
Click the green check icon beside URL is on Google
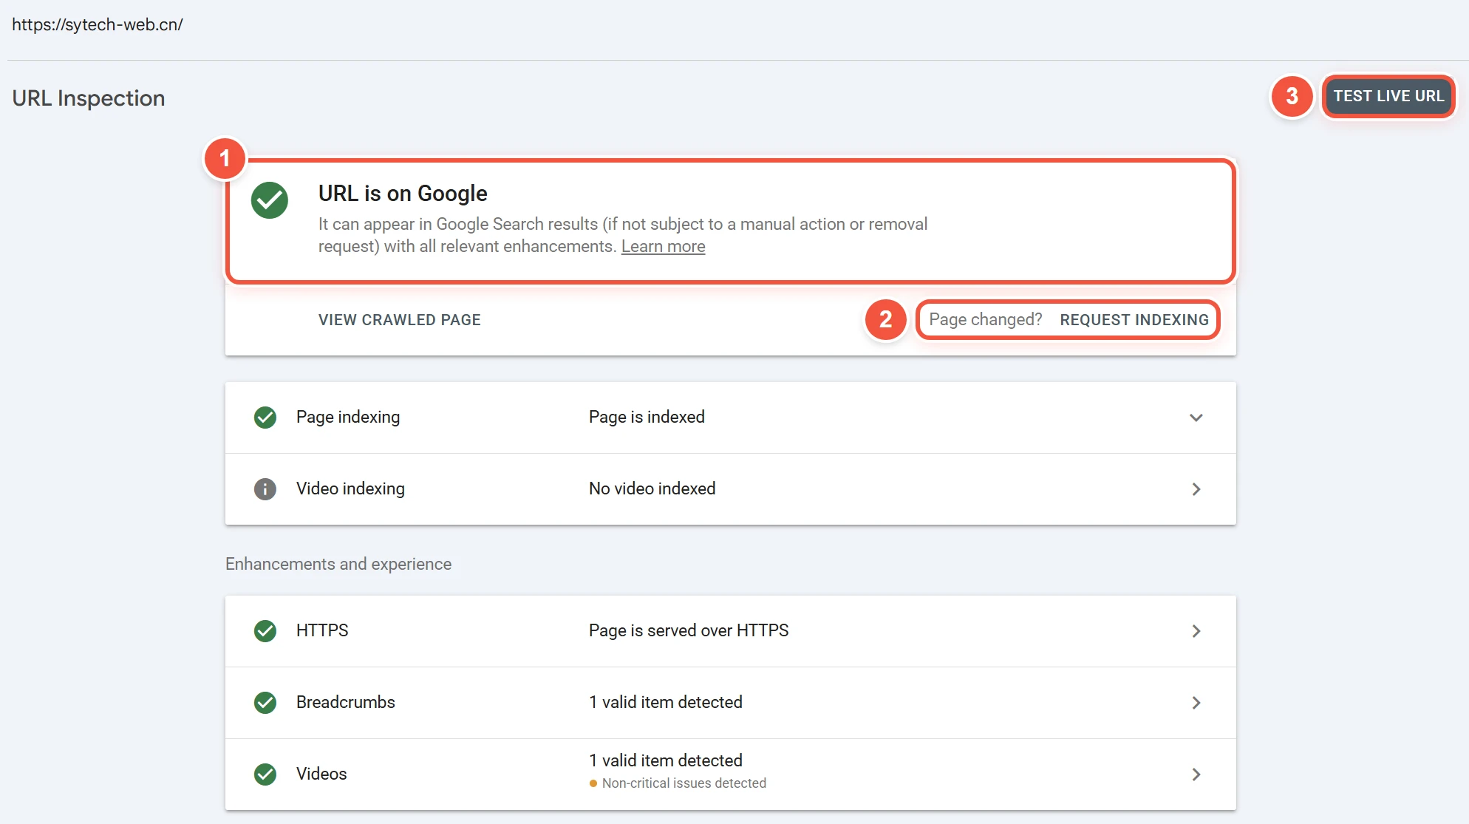(x=270, y=200)
